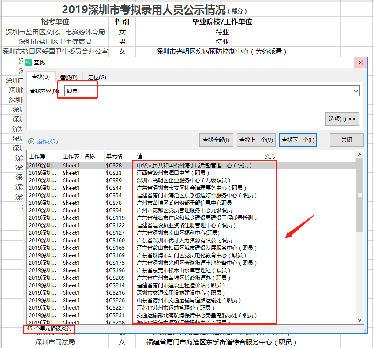The height and width of the screenshot is (348, 374).
Task: Click the 45 个单元格被找到 status text
Action: click(49, 329)
